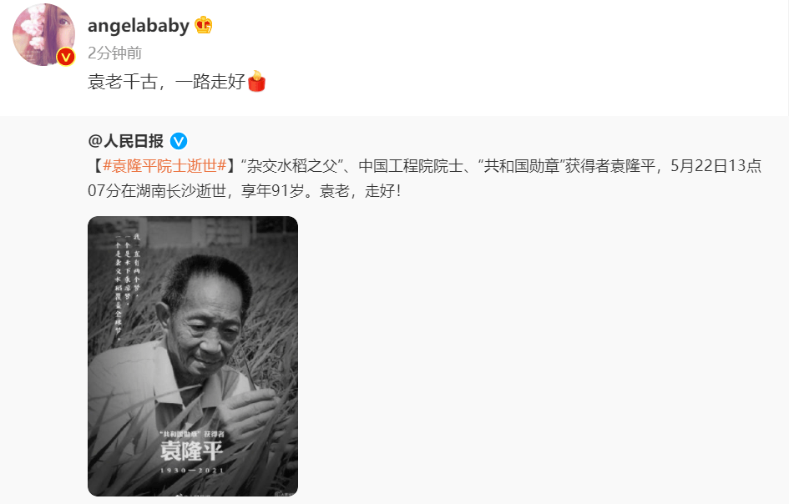Click the 1930—2021 years on the photo

192,471
